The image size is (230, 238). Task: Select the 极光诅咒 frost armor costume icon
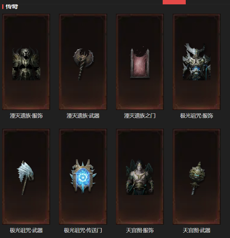click(196, 62)
